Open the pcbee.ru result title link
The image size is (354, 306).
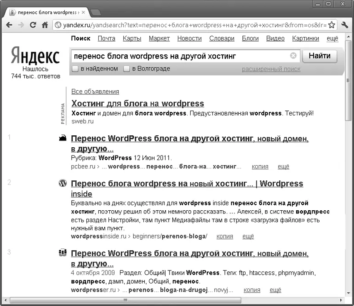[189, 144]
